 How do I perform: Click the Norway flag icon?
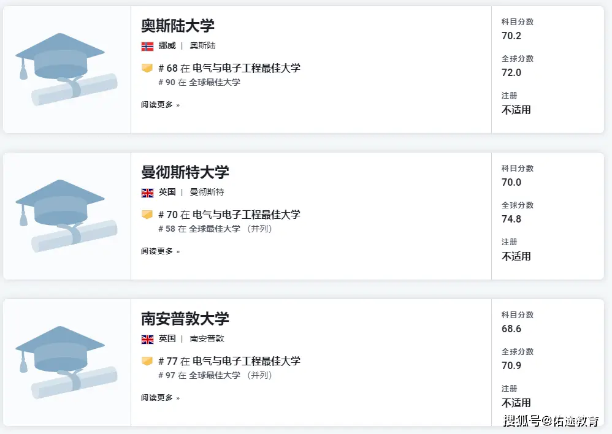coord(147,46)
